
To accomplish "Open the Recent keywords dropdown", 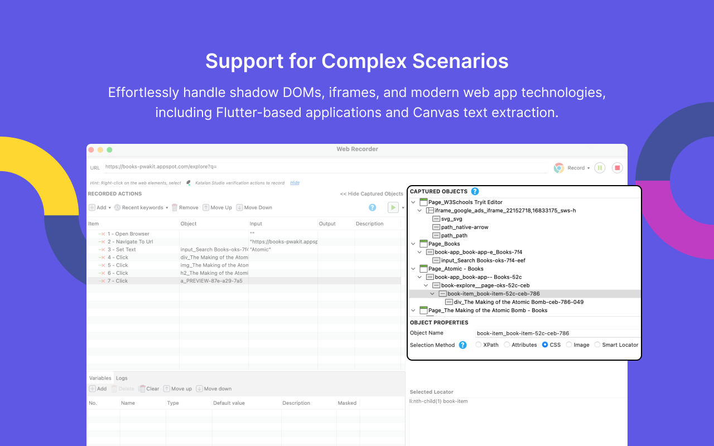I will click(x=141, y=207).
